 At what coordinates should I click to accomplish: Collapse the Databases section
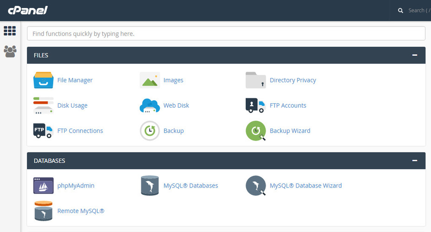(x=415, y=161)
